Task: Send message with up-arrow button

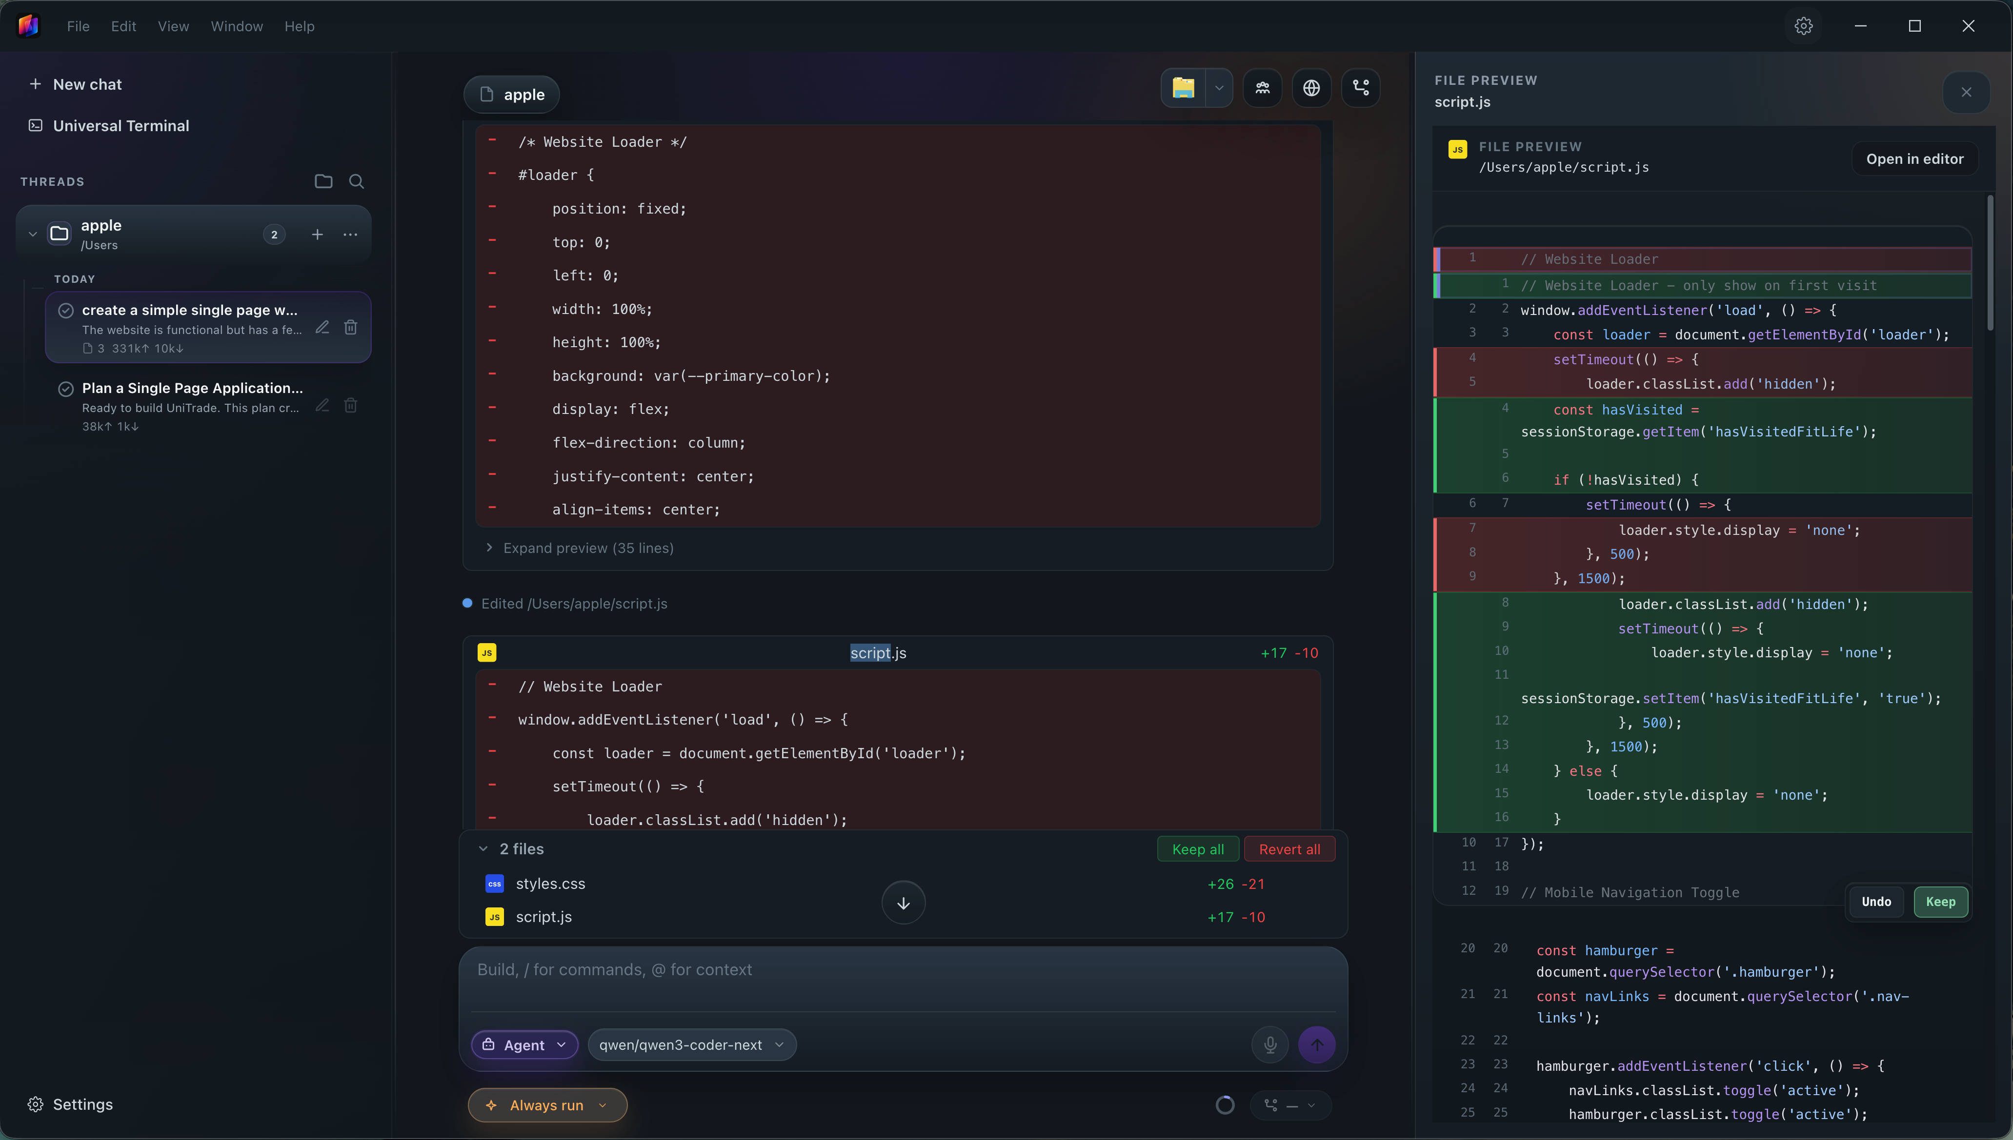Action: pyautogui.click(x=1317, y=1044)
